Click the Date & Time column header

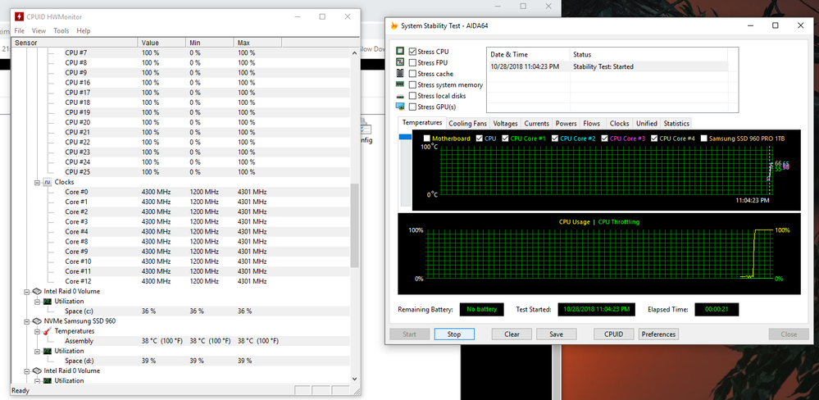pyautogui.click(x=528, y=54)
